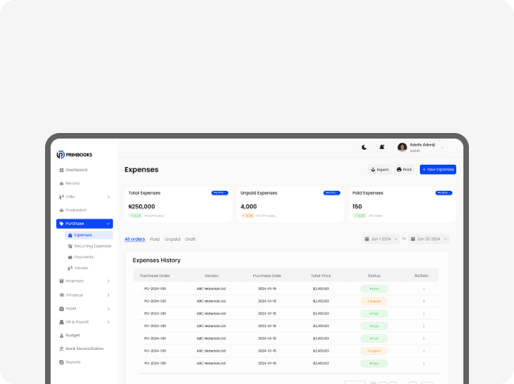
Task: Open Monthly dropdown on Unpaid Expenses card
Action: (x=332, y=193)
